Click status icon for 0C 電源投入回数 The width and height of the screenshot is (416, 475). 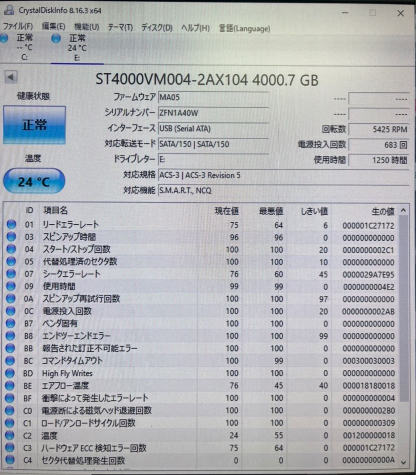point(11,311)
